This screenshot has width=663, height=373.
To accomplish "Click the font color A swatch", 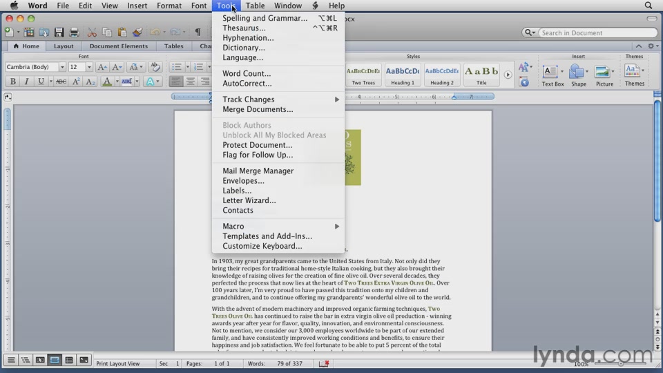I will (107, 82).
